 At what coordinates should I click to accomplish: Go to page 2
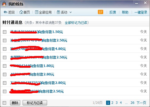[112, 103]
